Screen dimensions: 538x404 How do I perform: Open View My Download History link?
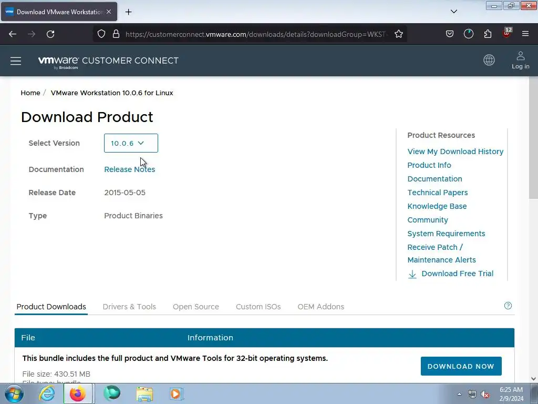[x=456, y=151]
